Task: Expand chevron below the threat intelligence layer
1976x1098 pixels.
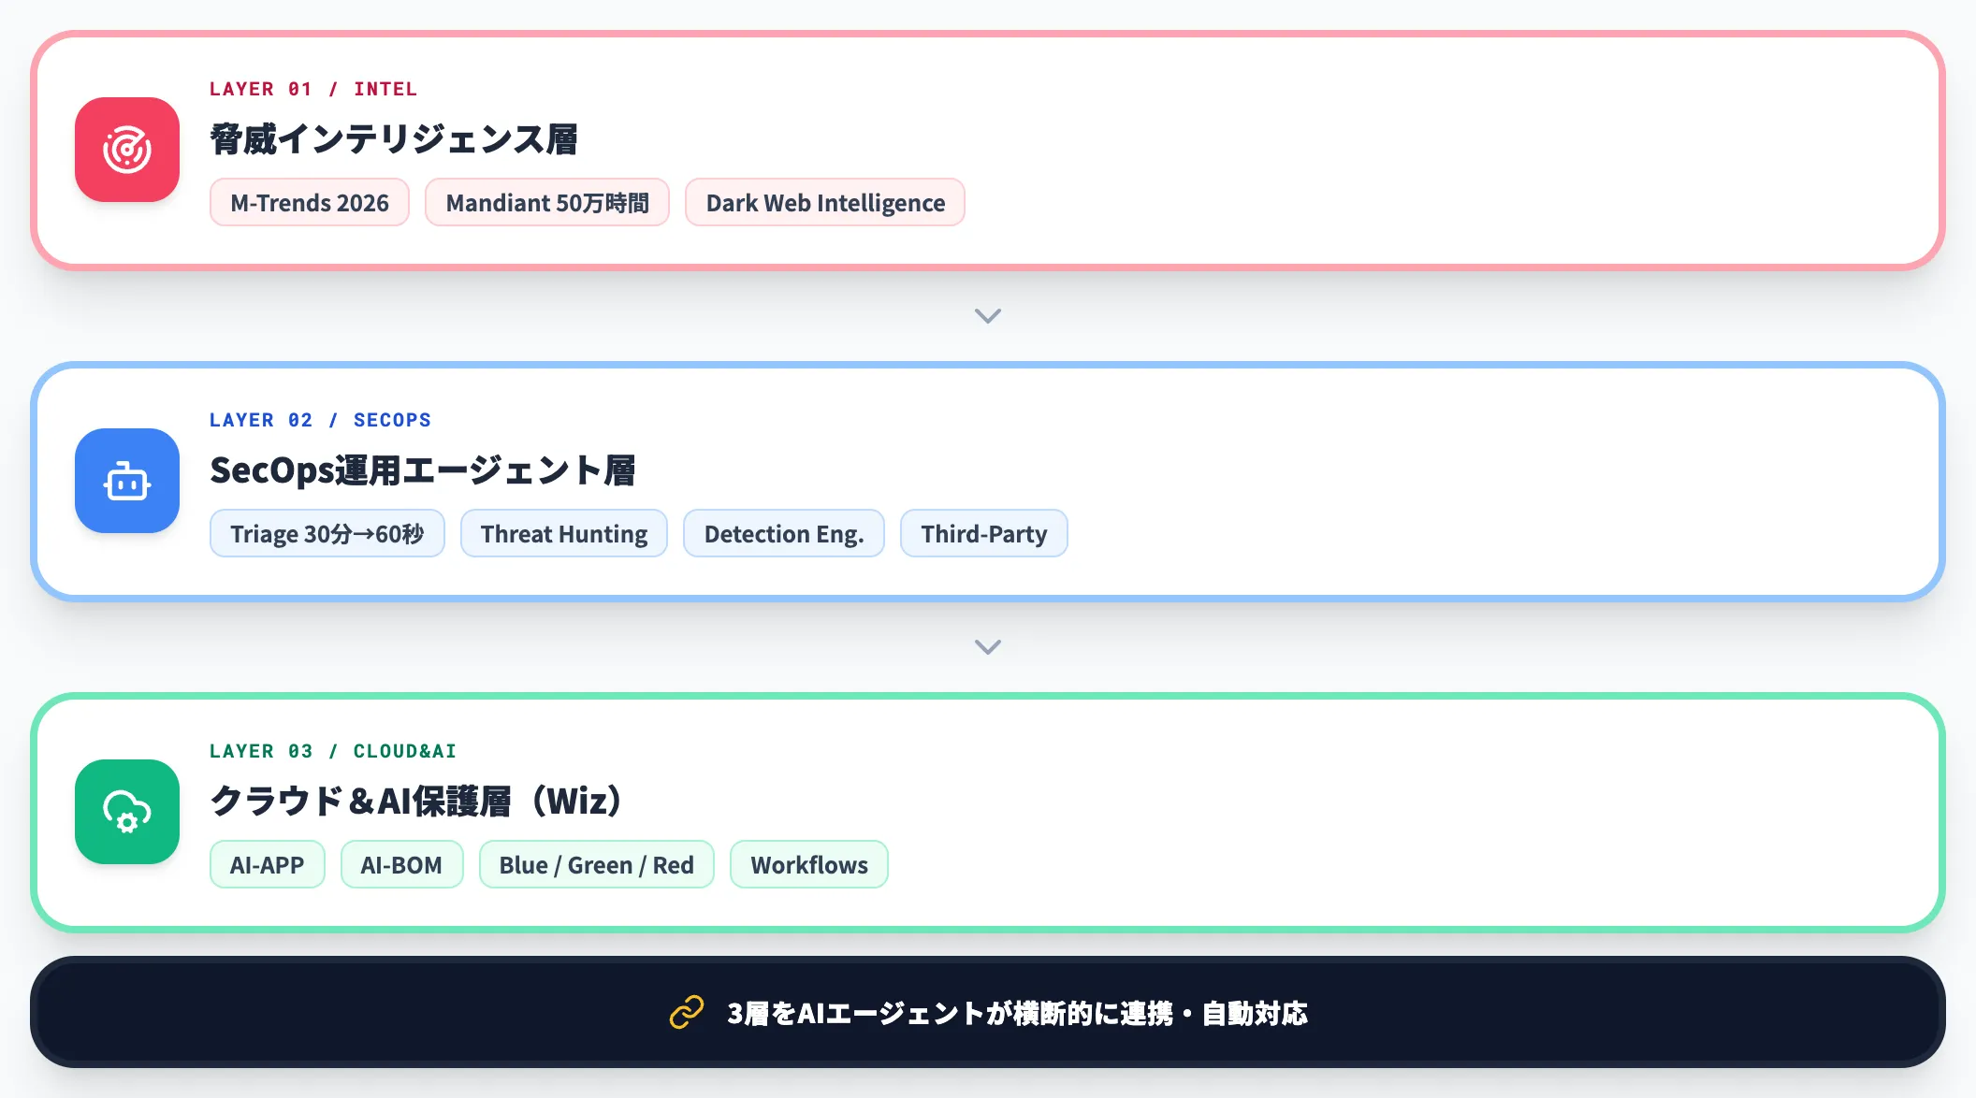Action: 988,316
